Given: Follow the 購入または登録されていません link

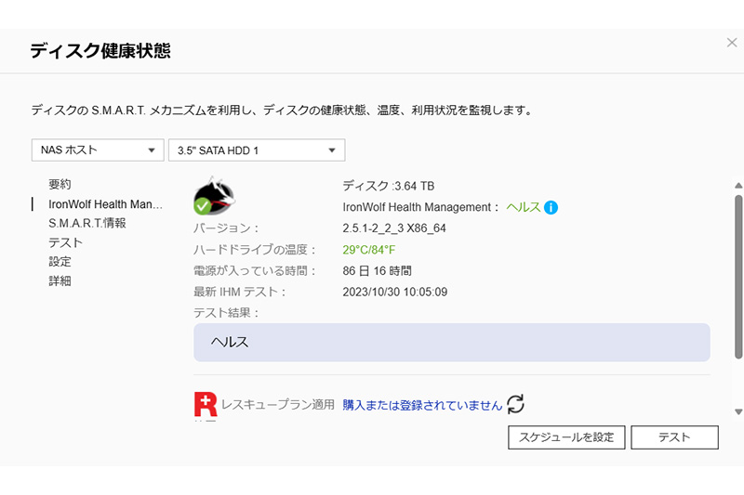Looking at the screenshot, I should (x=422, y=405).
